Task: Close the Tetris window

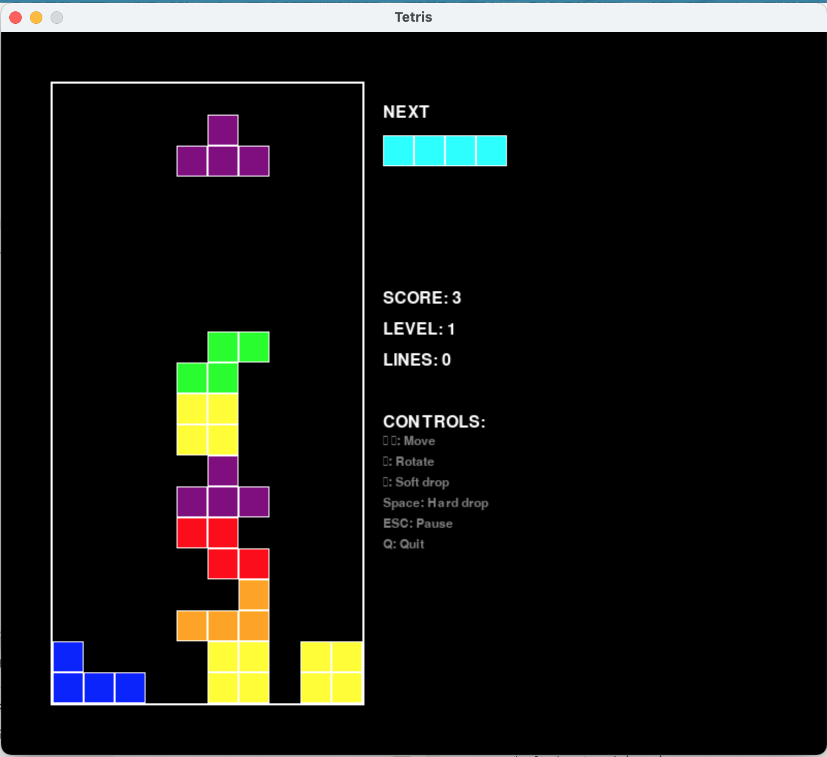Action: point(15,18)
